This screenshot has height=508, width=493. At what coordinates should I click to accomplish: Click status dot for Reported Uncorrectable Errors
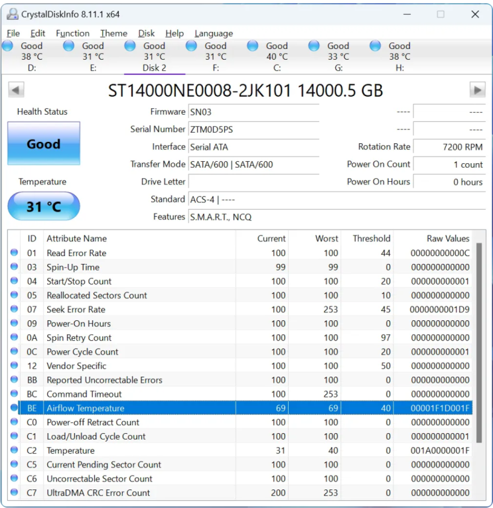(14, 379)
